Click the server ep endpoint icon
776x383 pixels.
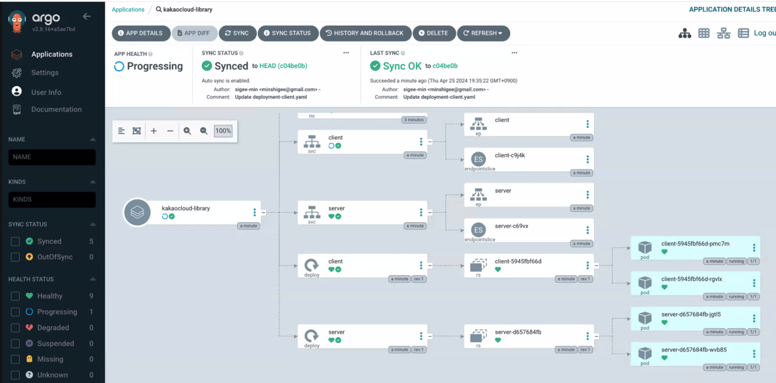coord(478,194)
